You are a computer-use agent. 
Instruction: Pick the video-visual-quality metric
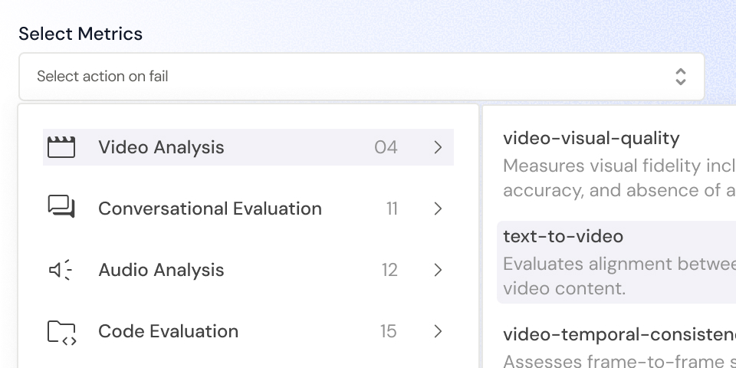[591, 139]
